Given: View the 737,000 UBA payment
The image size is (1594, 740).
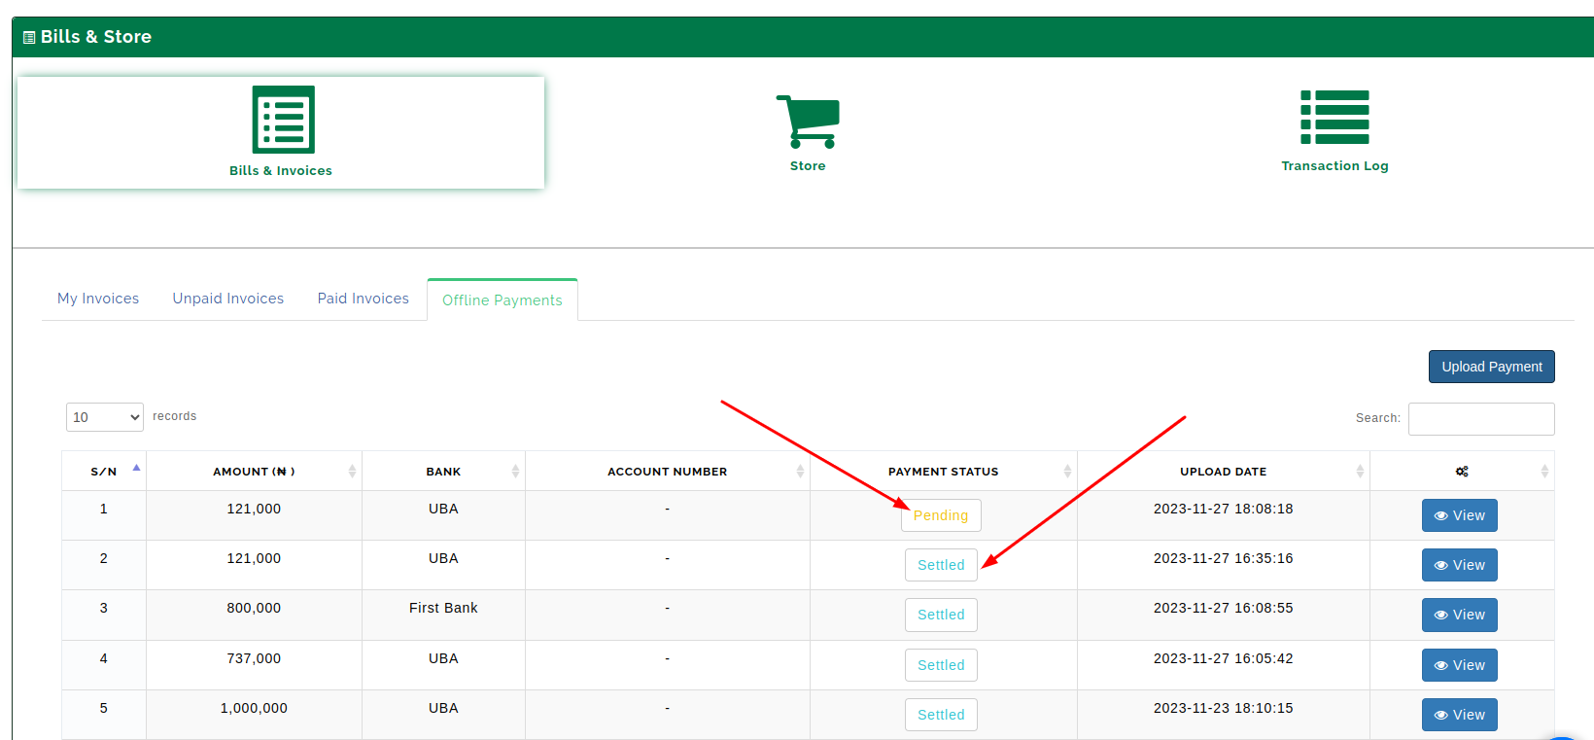Looking at the screenshot, I should (x=1460, y=665).
